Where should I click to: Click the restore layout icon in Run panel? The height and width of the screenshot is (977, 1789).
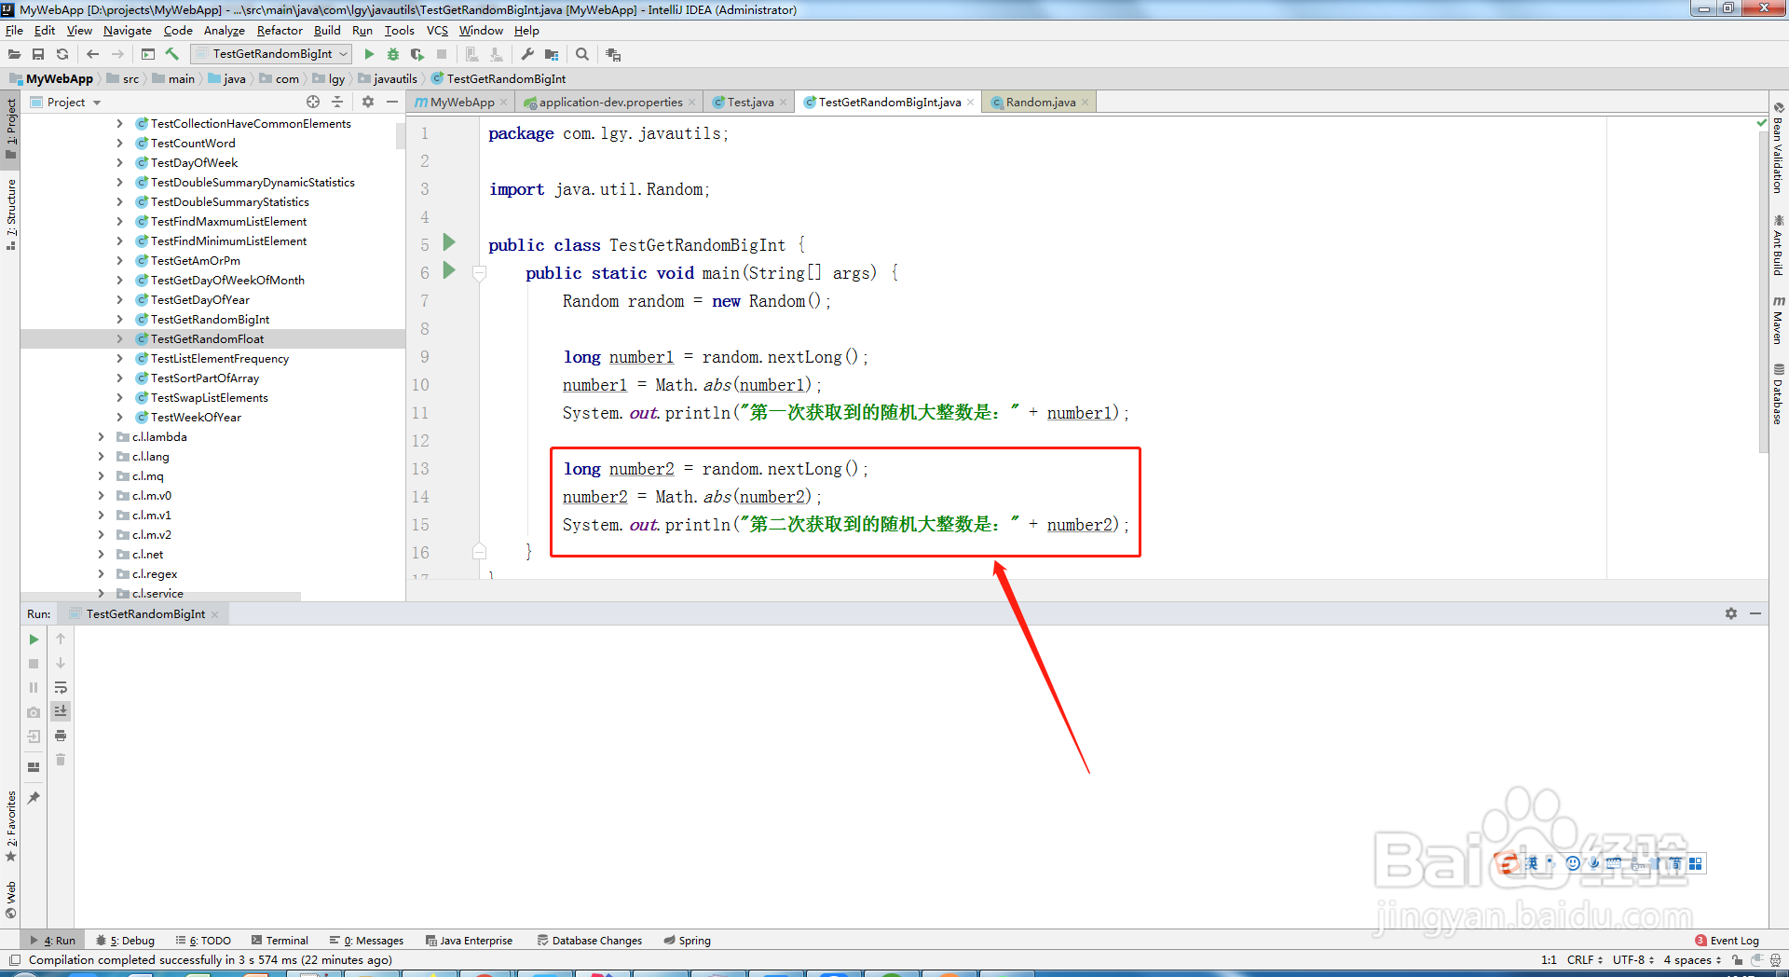[x=34, y=767]
